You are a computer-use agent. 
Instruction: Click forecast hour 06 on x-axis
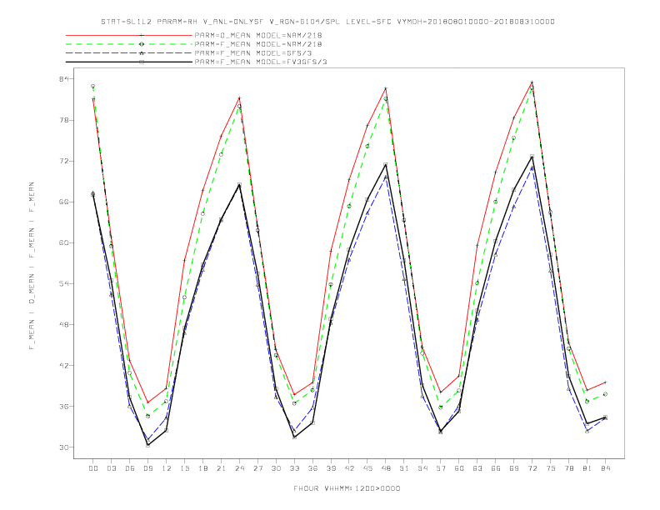[130, 468]
